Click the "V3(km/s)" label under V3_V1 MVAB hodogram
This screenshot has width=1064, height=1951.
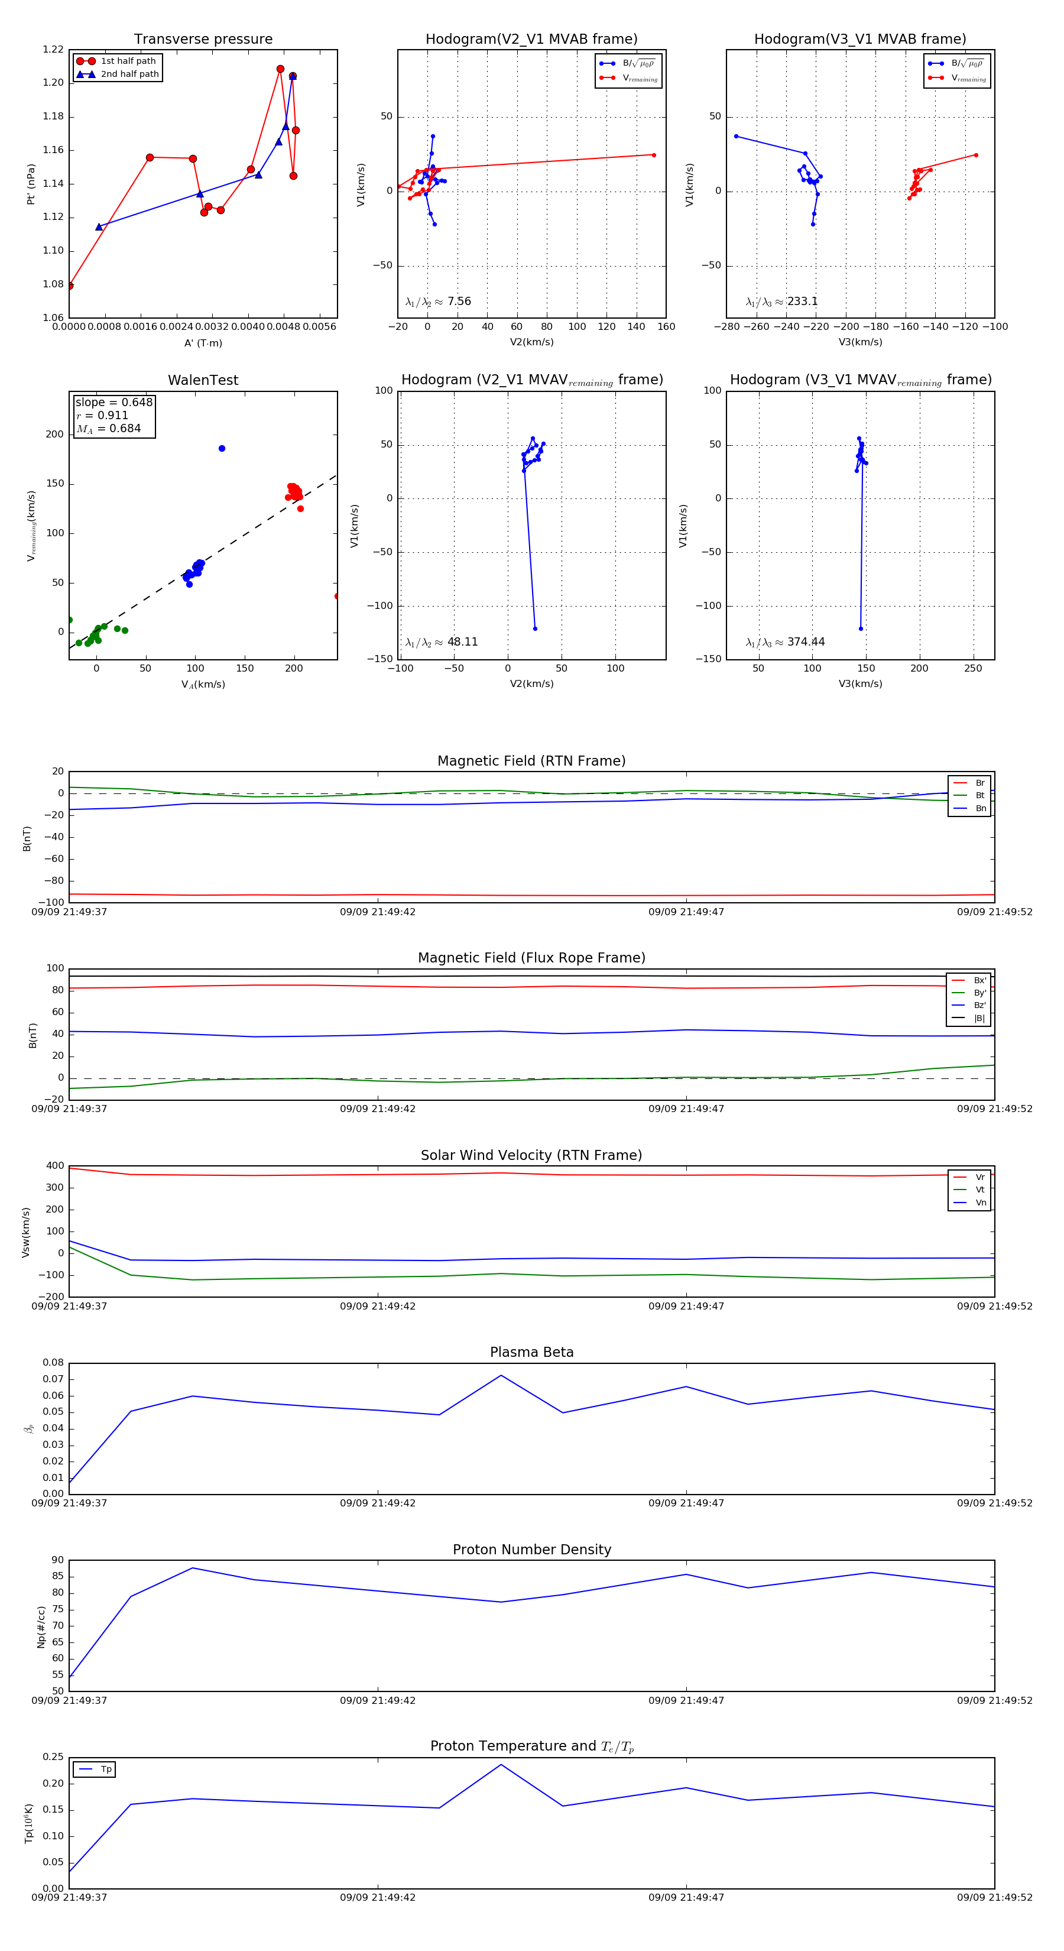[860, 342]
